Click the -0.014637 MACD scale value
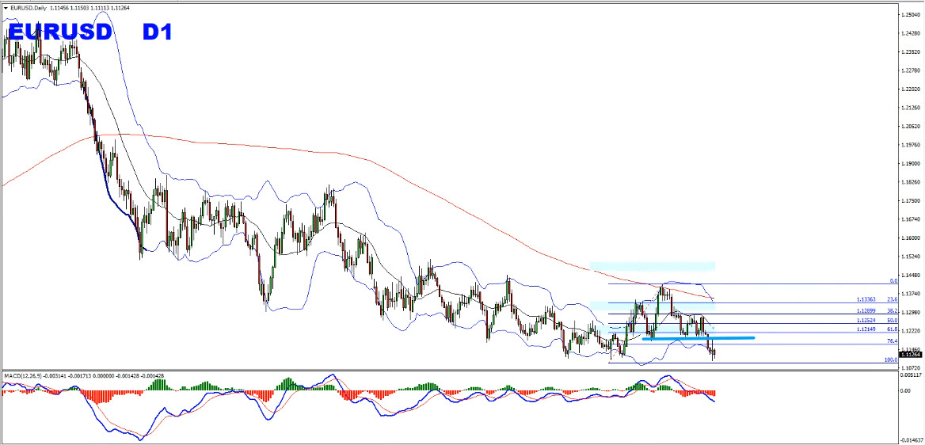Viewport: 925px width, 445px height. tap(909, 439)
